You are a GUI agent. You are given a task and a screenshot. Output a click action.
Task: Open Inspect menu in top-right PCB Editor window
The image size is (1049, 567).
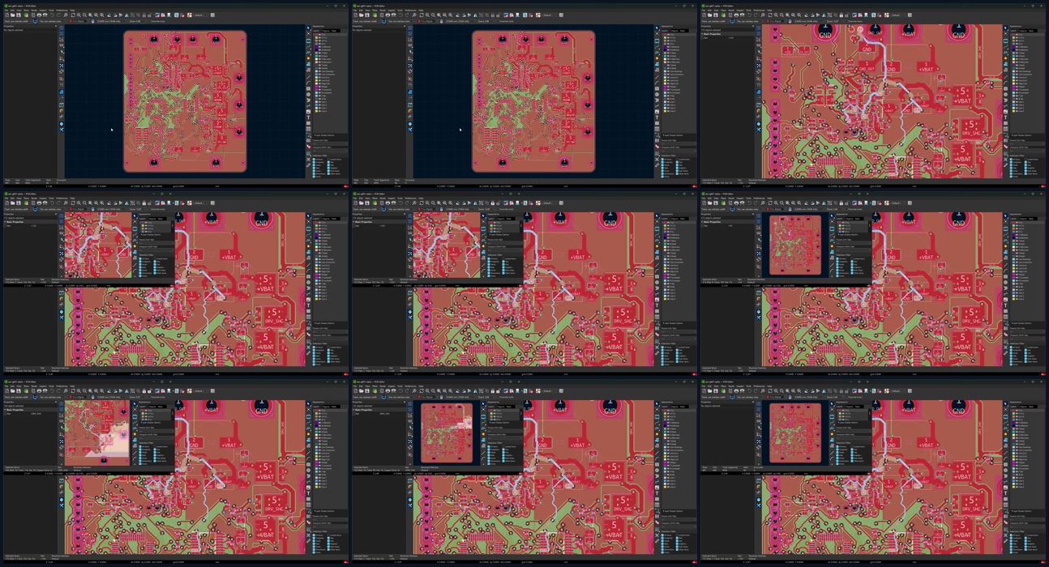[740, 11]
